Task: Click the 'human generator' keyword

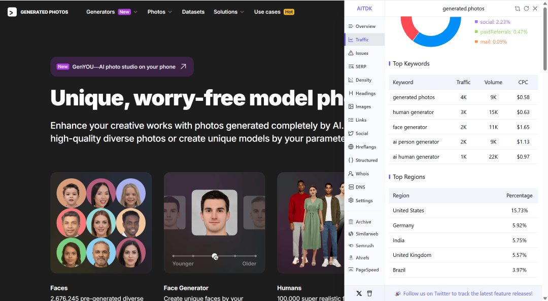Action: (413, 112)
